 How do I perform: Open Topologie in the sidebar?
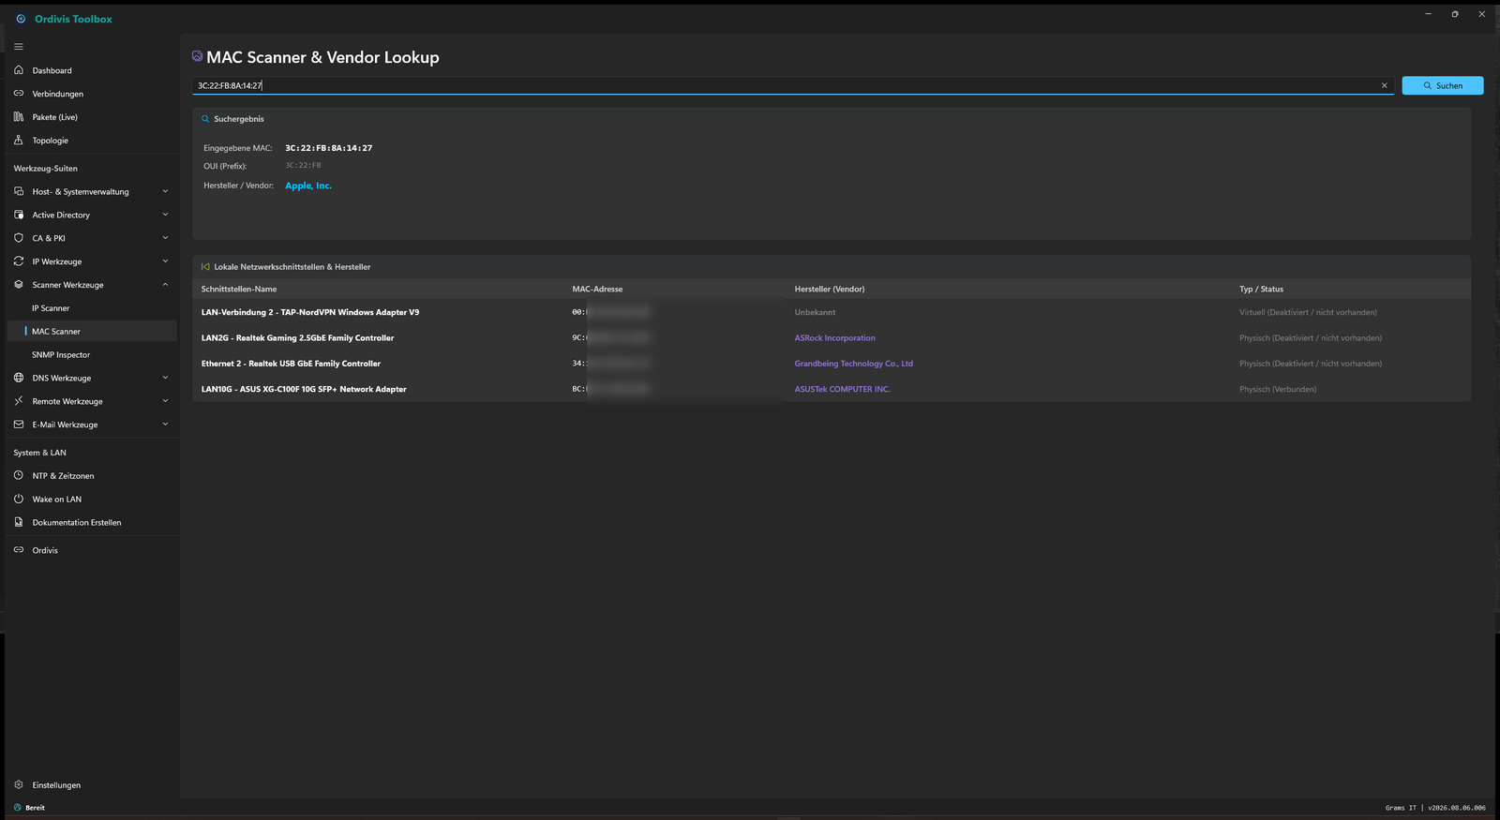click(92, 141)
